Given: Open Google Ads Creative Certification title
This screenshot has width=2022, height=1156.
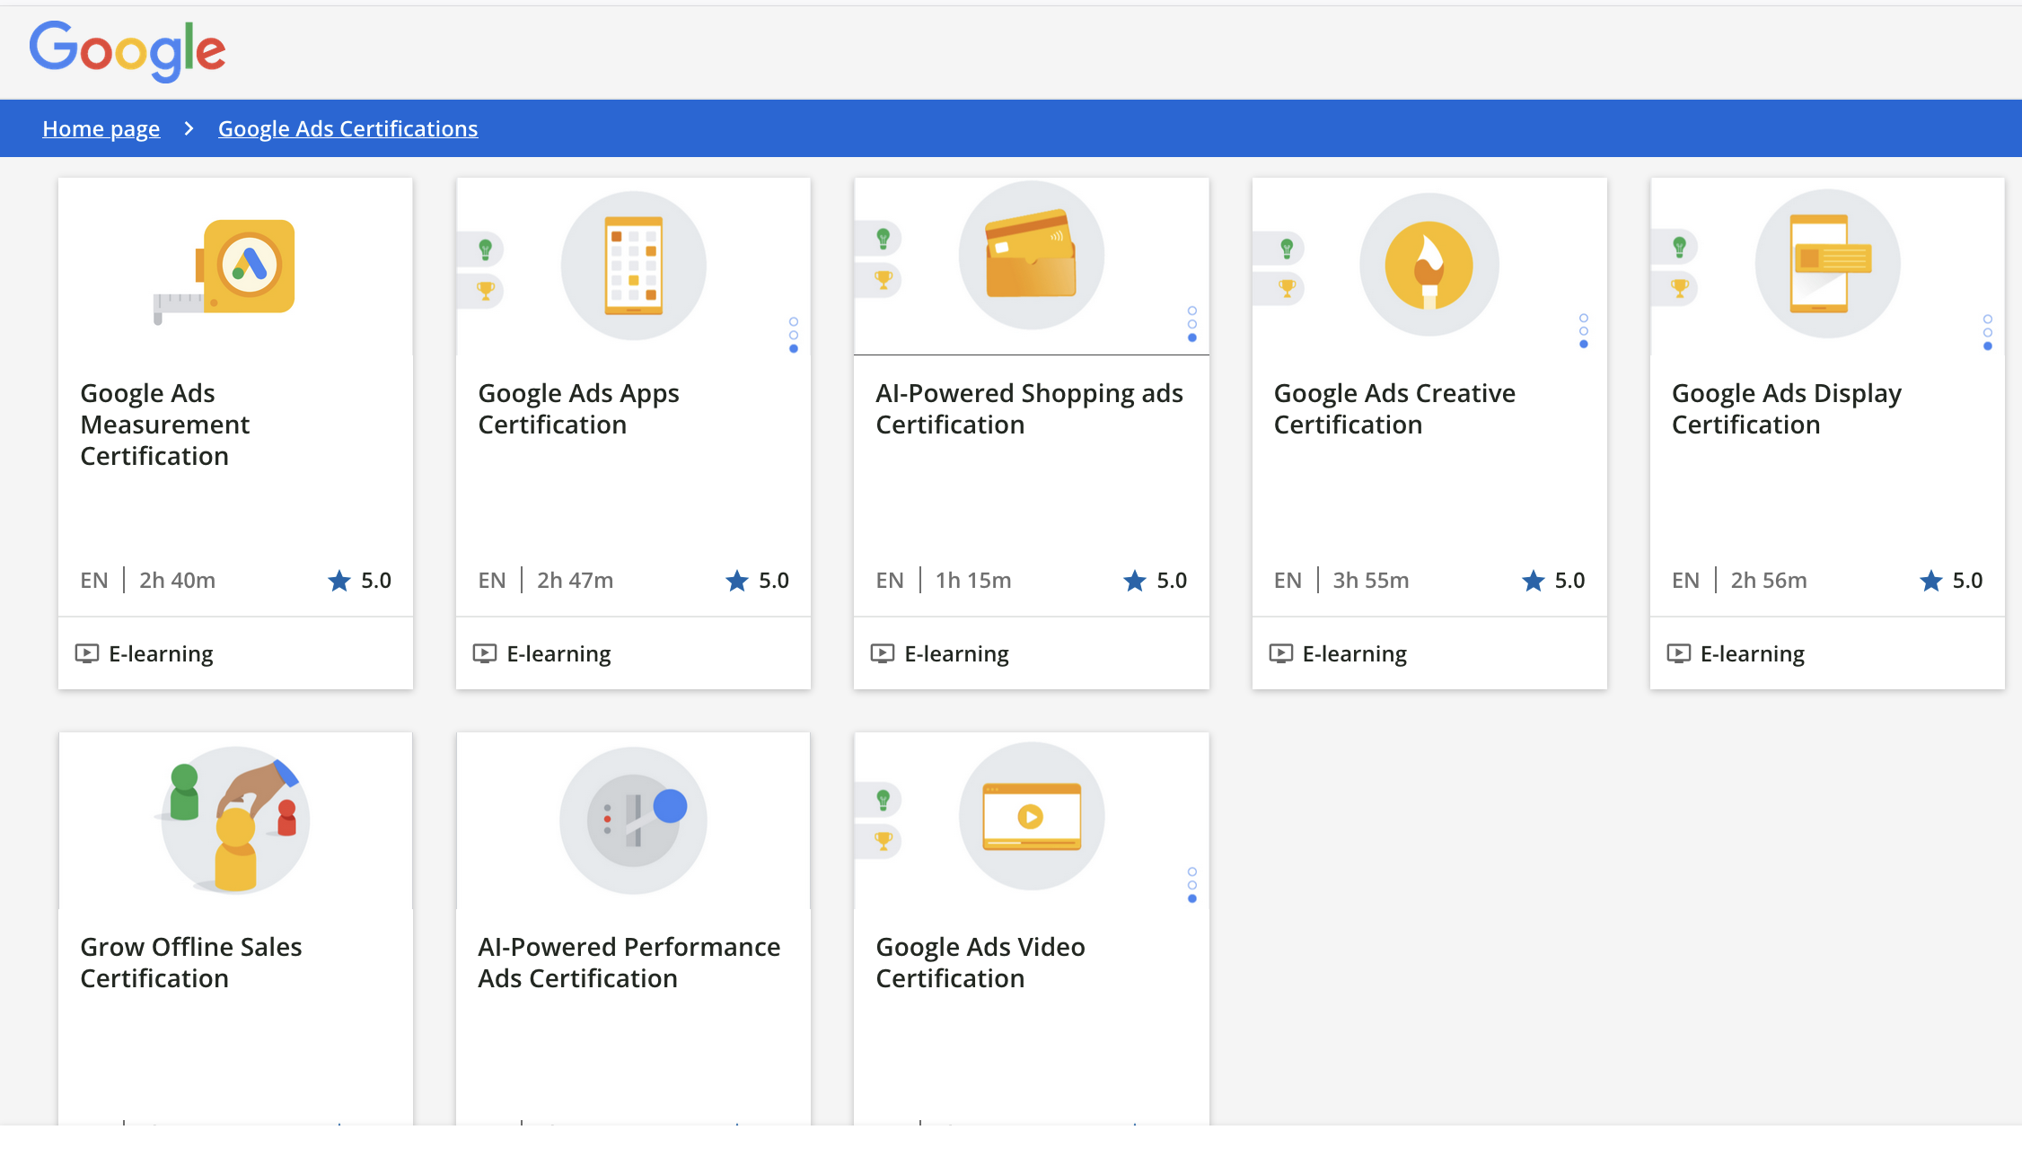Looking at the screenshot, I should click(x=1393, y=408).
